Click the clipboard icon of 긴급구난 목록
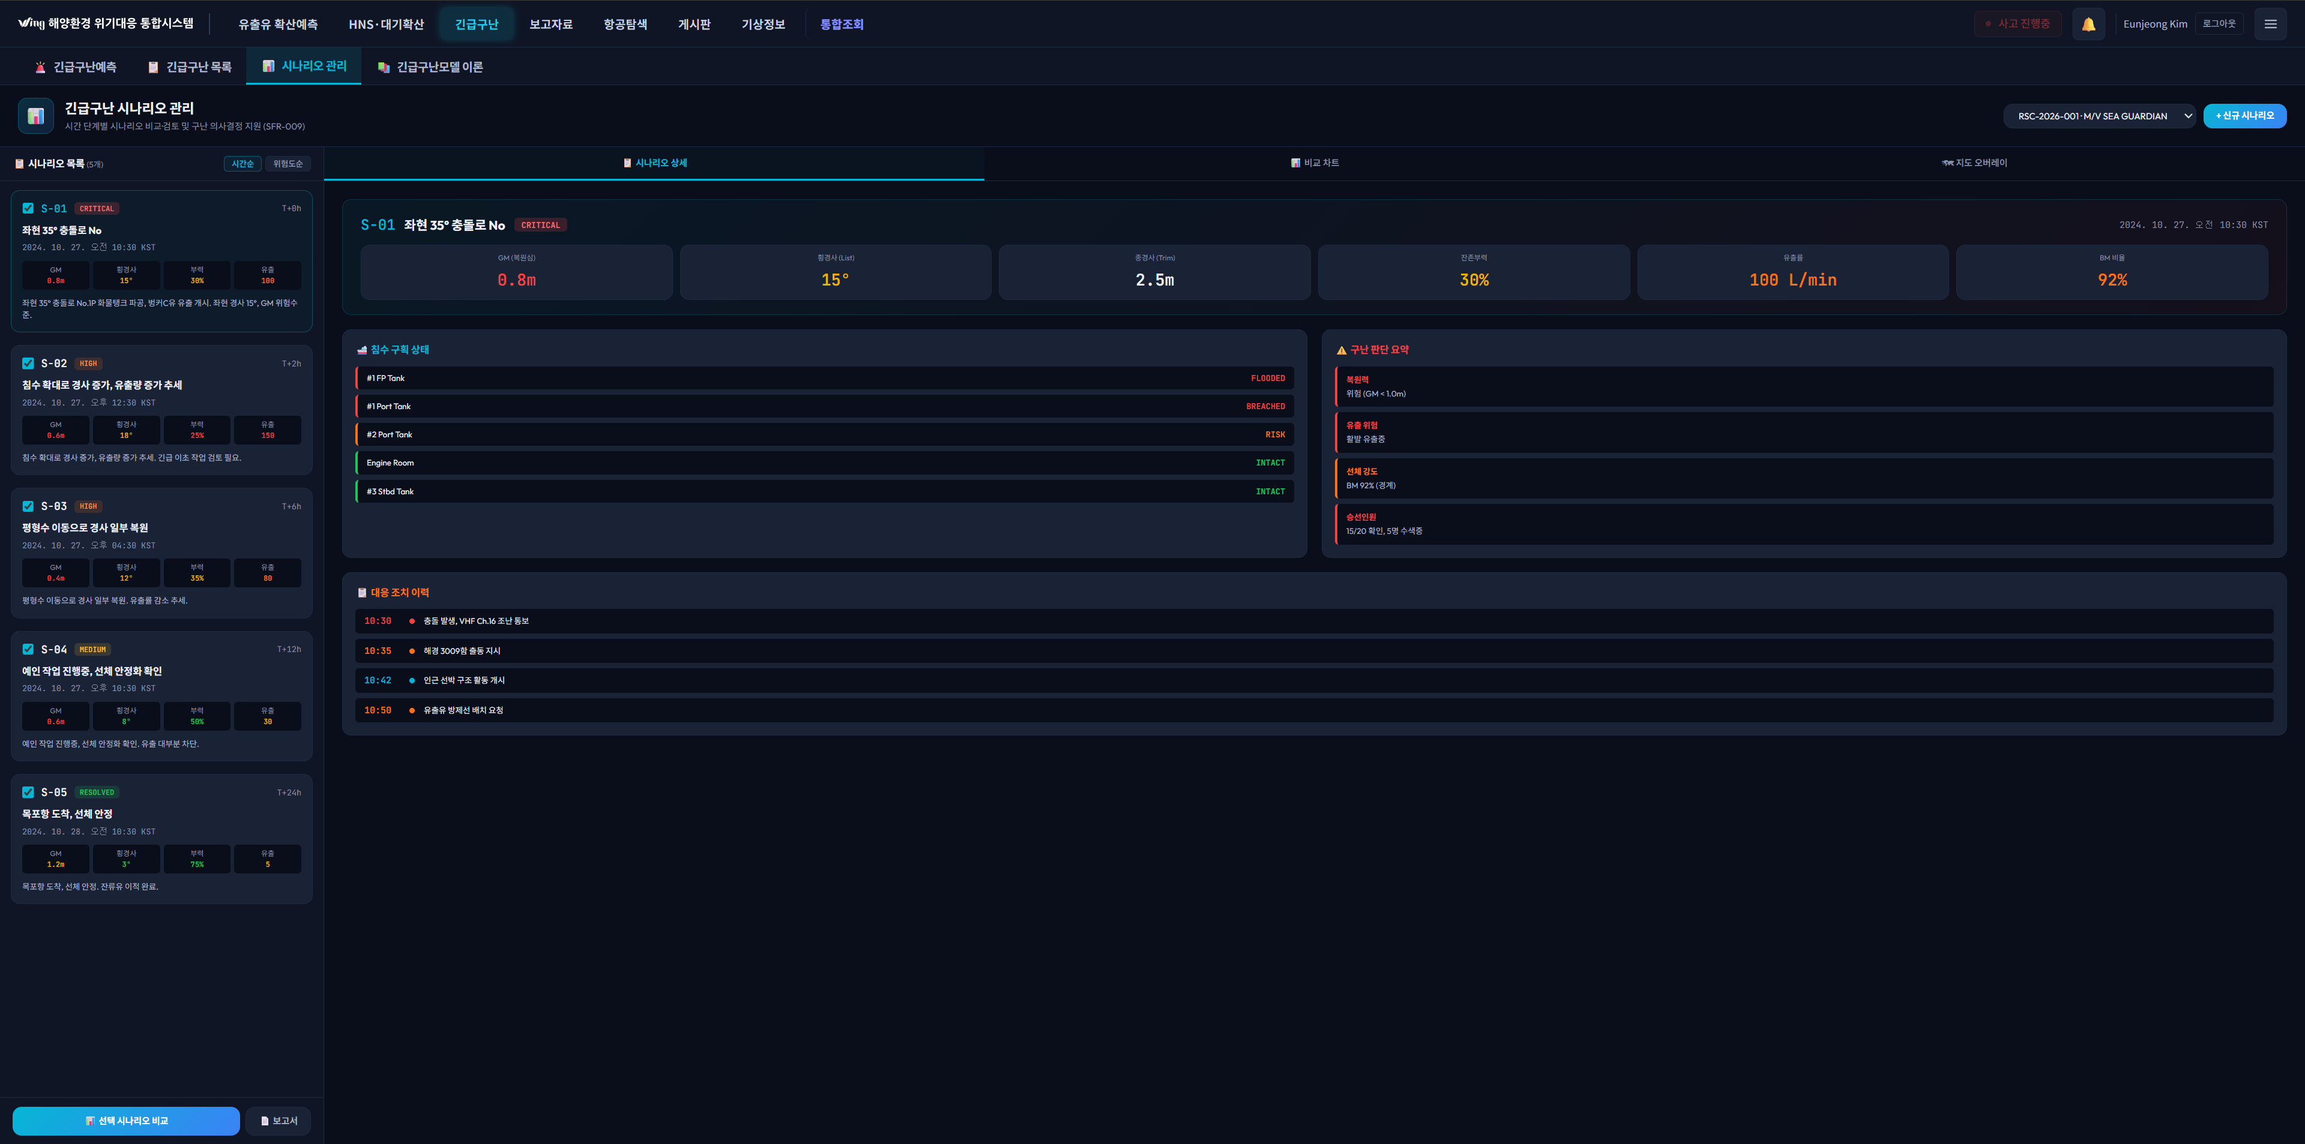Image resolution: width=2305 pixels, height=1144 pixels. [x=153, y=67]
